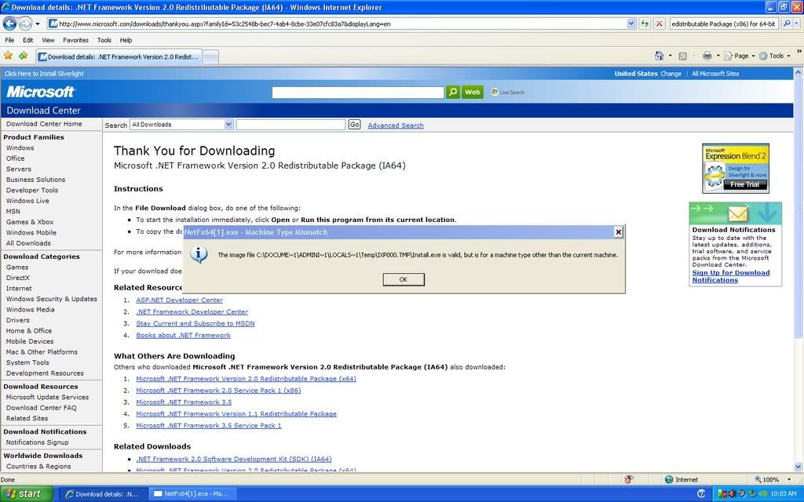
Task: Open the ASP.NET Developer Center link
Action: [x=180, y=300]
